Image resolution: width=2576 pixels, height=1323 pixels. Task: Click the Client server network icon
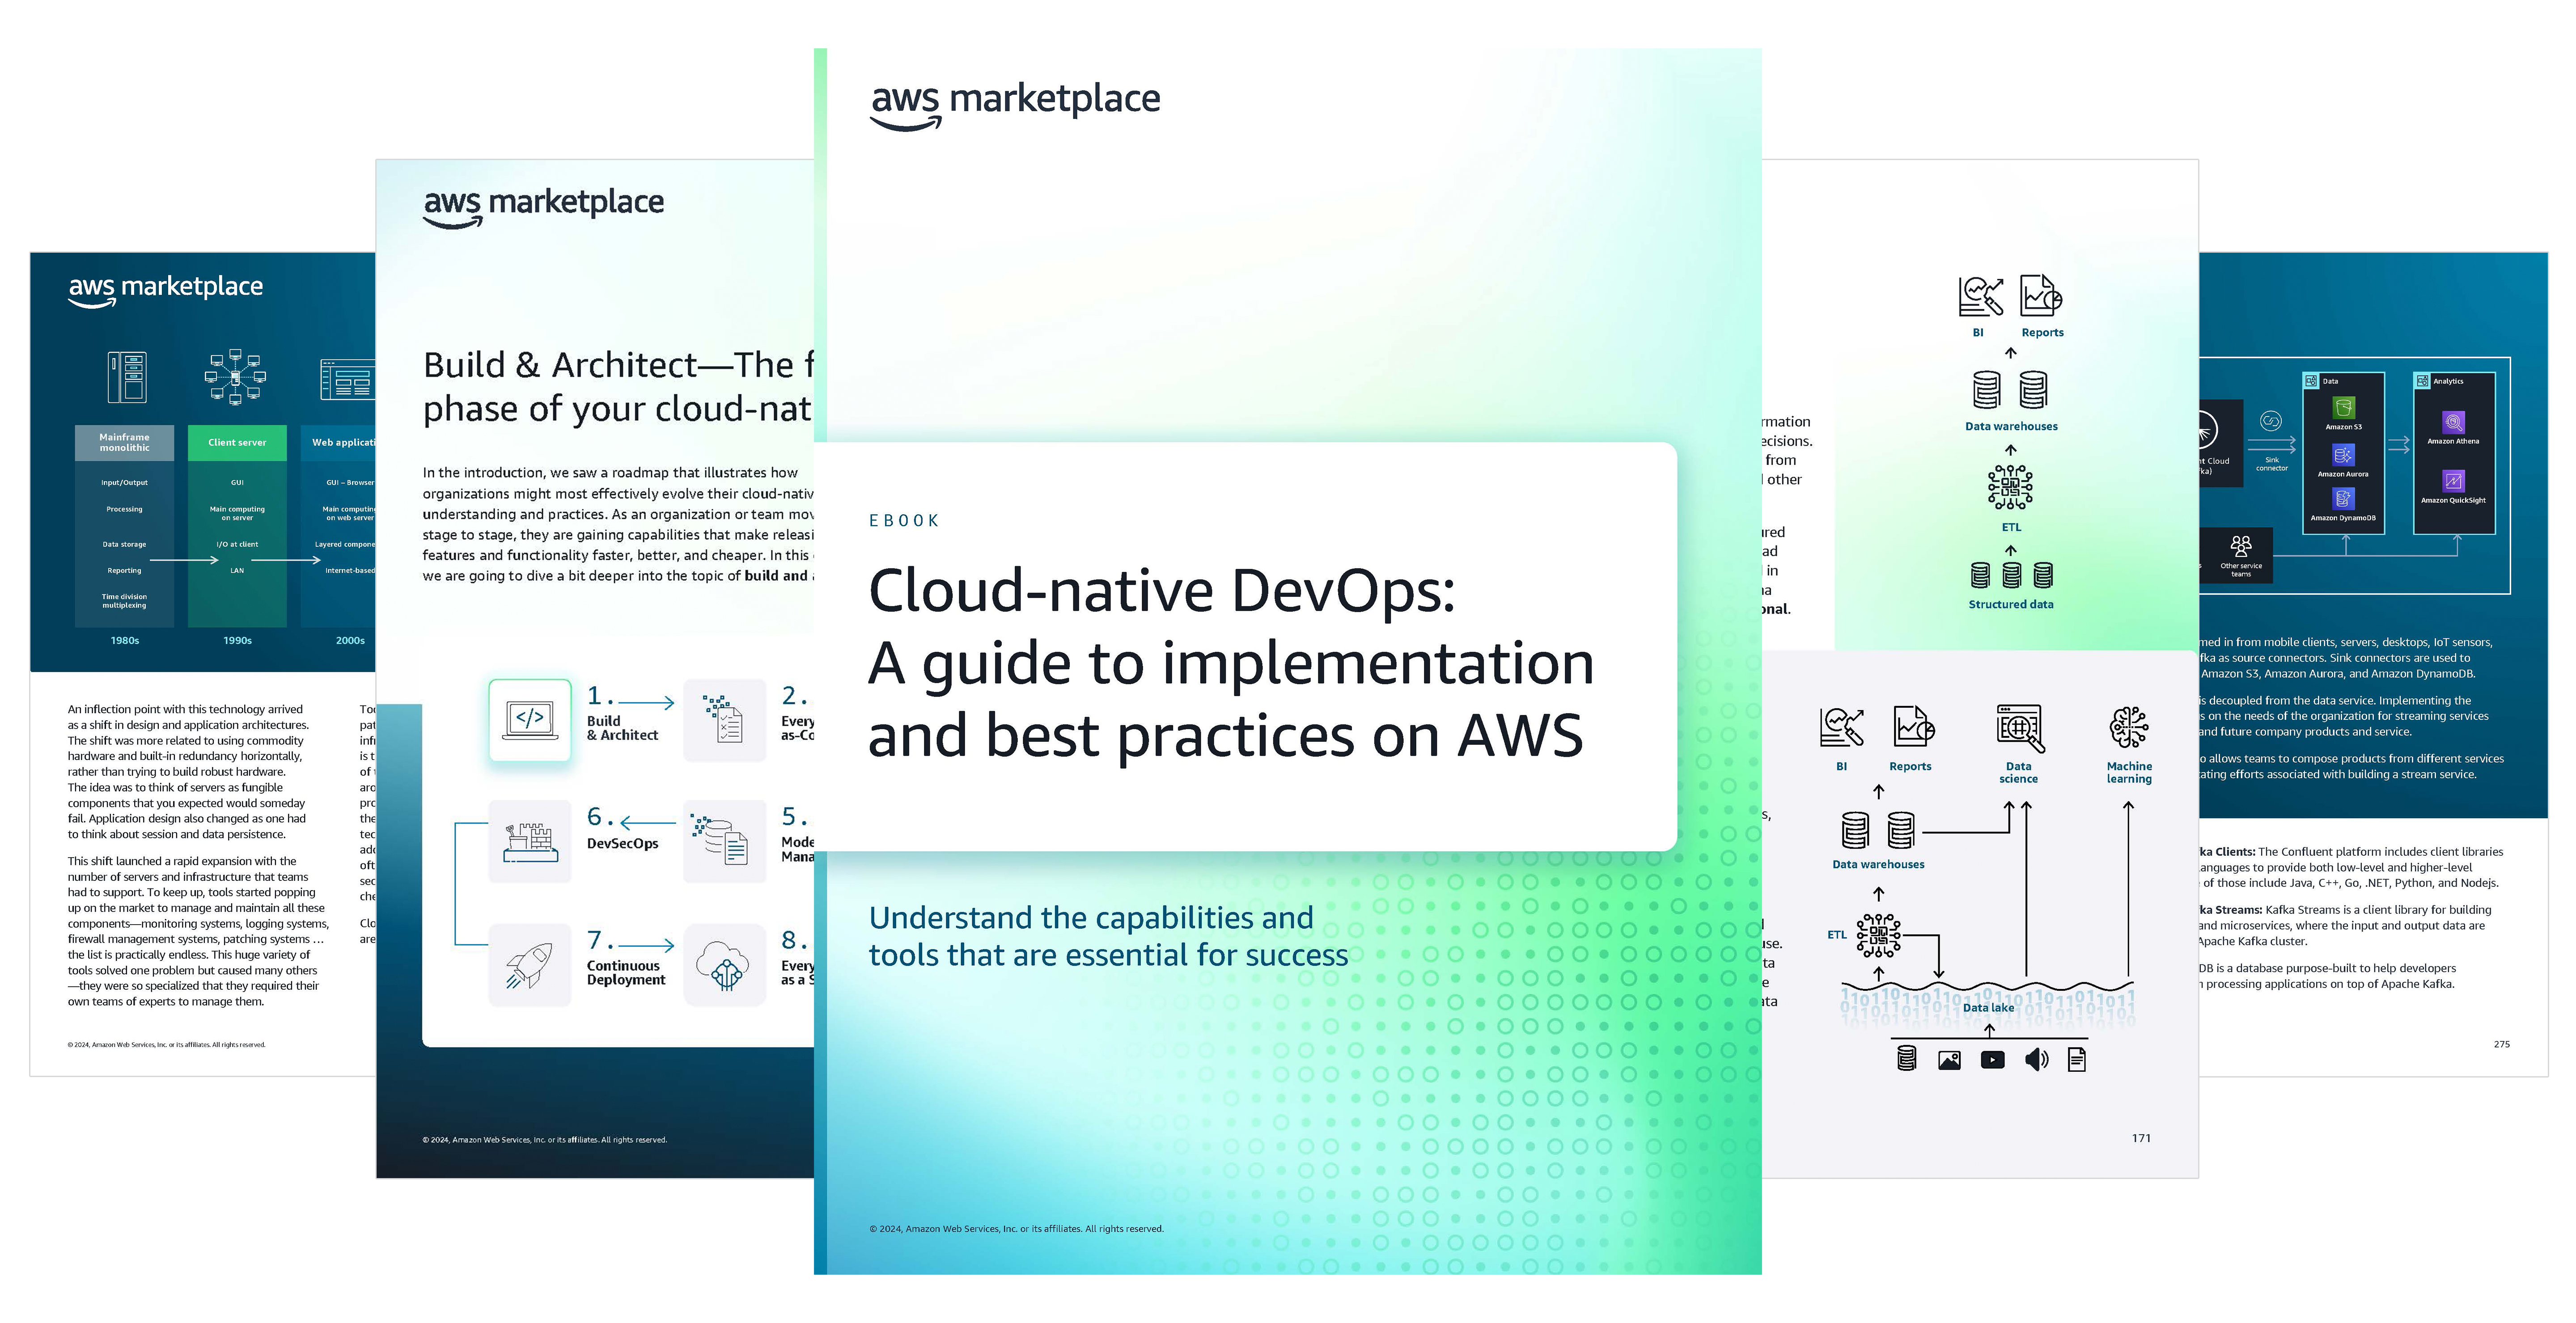point(236,377)
